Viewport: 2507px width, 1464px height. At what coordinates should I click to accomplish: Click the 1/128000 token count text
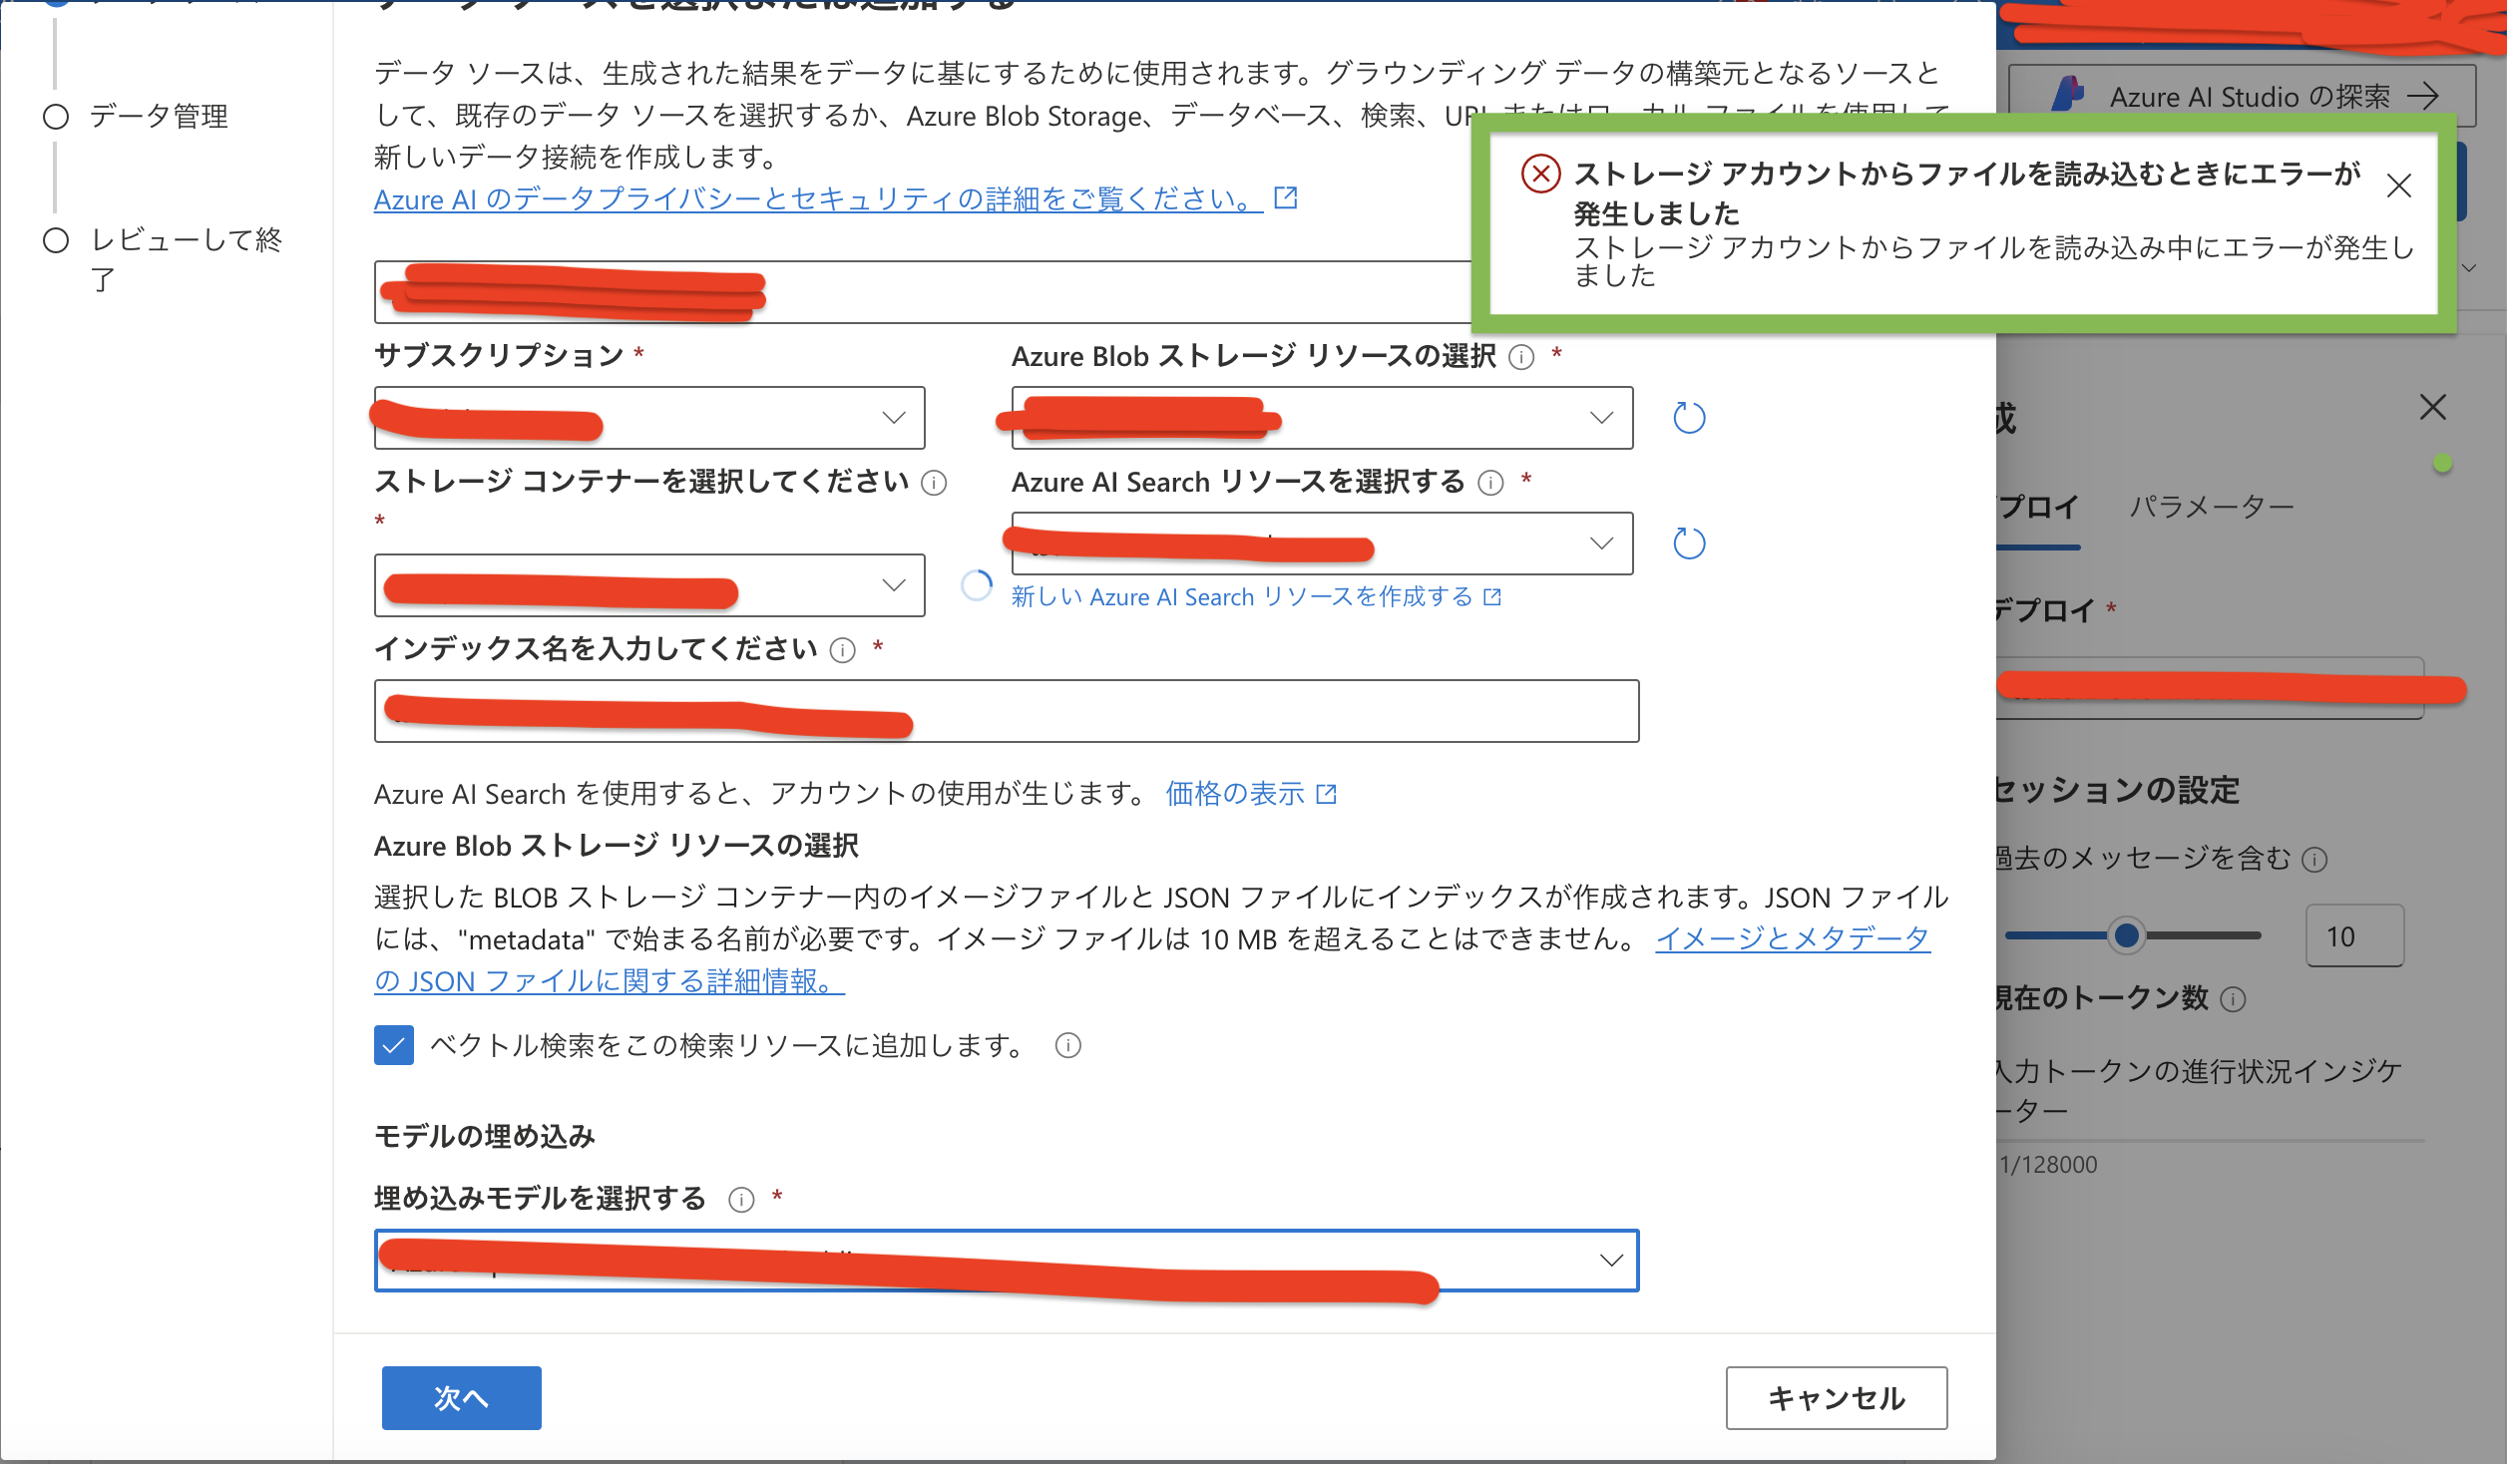pyautogui.click(x=2048, y=1165)
